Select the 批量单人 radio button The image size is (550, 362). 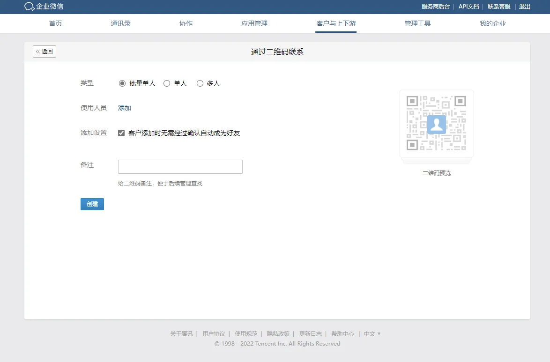[x=122, y=83]
